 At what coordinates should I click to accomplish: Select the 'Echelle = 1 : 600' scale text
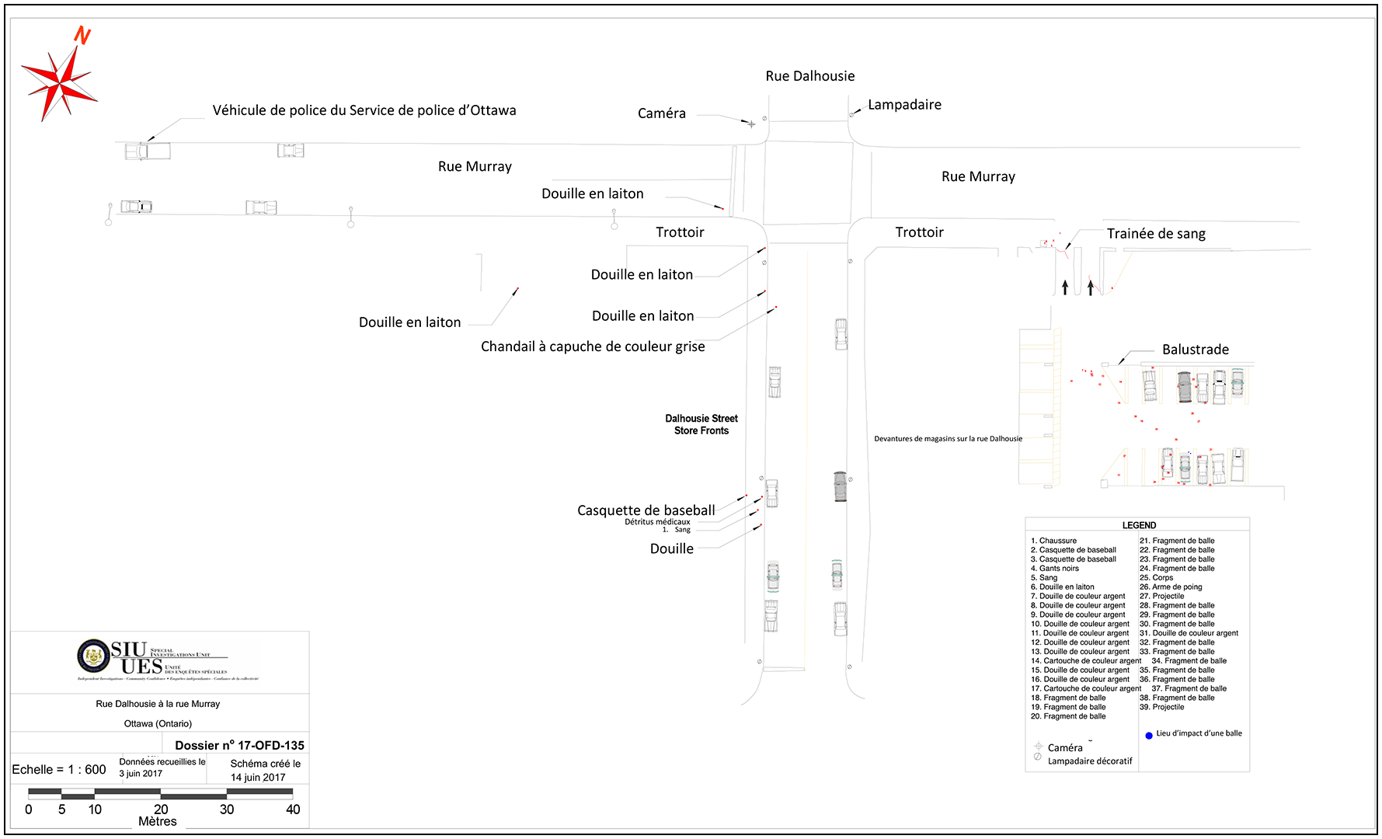pyautogui.click(x=59, y=769)
